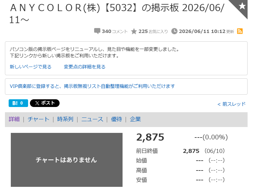This screenshot has width=259, height=189.
Task: Click the 2026/06/11 10:12 更新 timestamp
Action: (x=207, y=31)
